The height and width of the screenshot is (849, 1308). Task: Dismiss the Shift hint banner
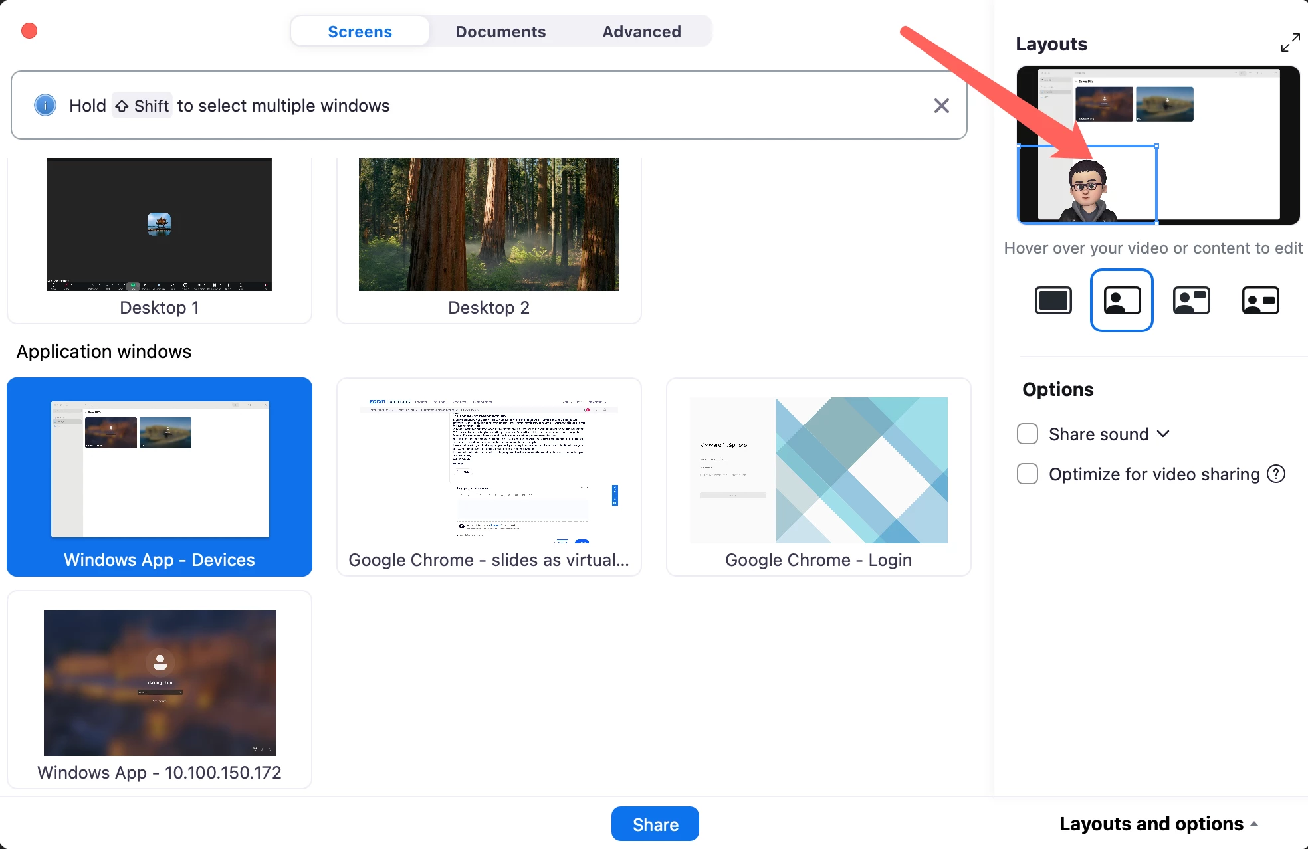point(941,106)
